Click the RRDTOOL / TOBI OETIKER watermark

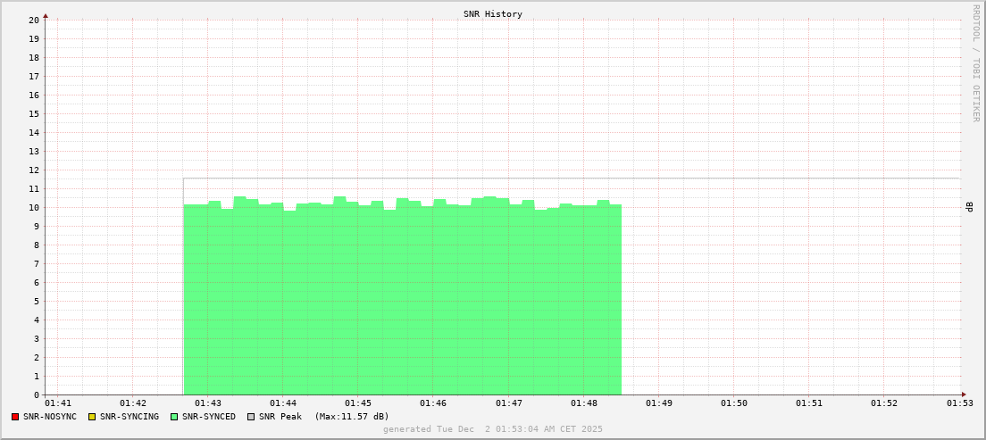click(x=975, y=62)
